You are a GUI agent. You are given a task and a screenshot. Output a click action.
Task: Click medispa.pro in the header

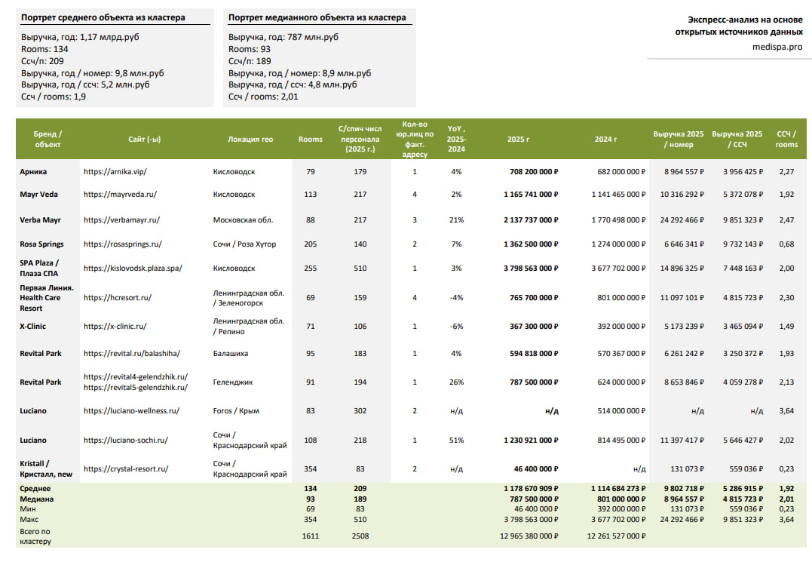(777, 47)
